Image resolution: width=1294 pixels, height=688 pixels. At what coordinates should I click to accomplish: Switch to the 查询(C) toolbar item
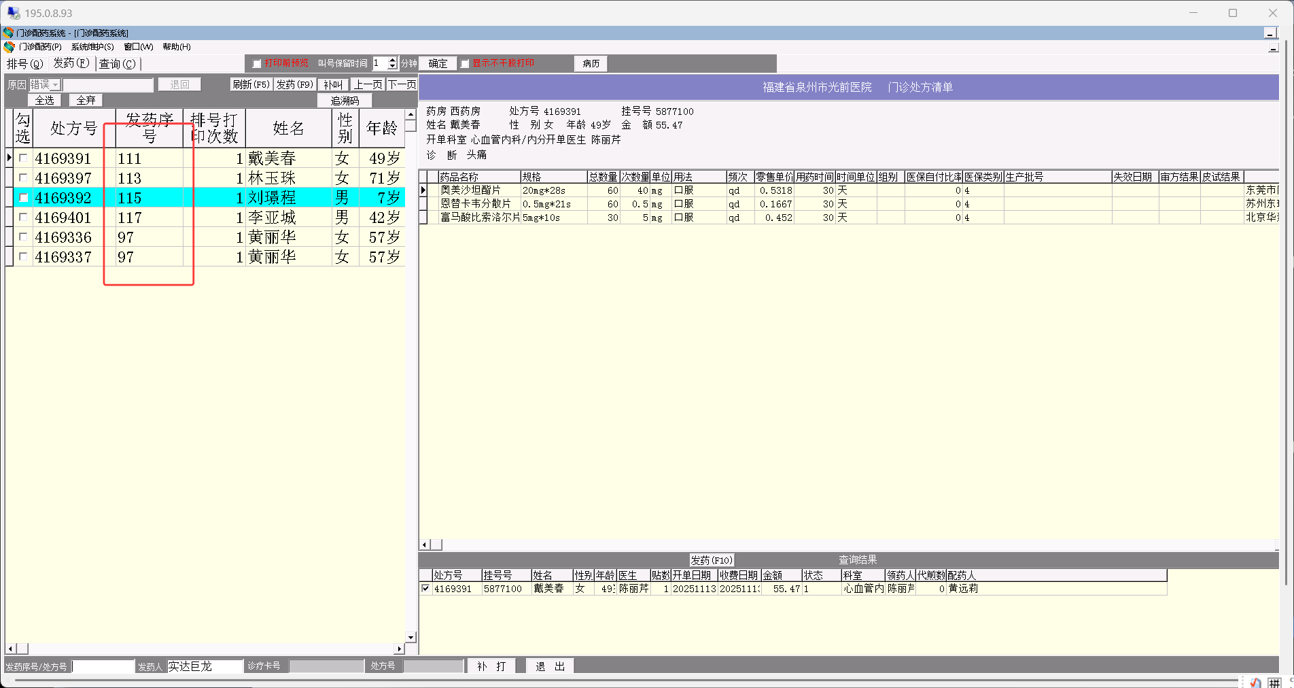tap(118, 64)
